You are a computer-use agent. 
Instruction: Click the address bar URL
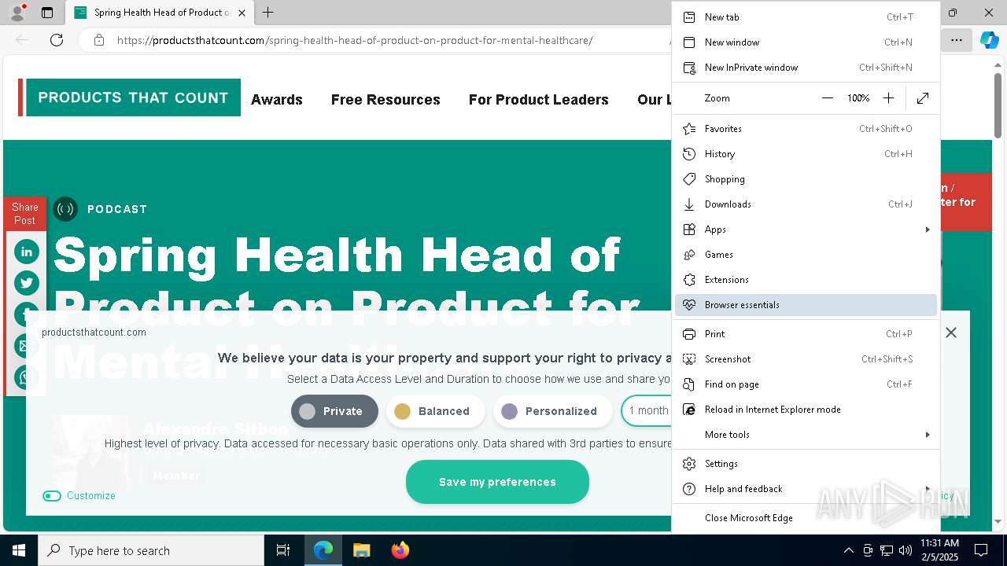tap(355, 40)
